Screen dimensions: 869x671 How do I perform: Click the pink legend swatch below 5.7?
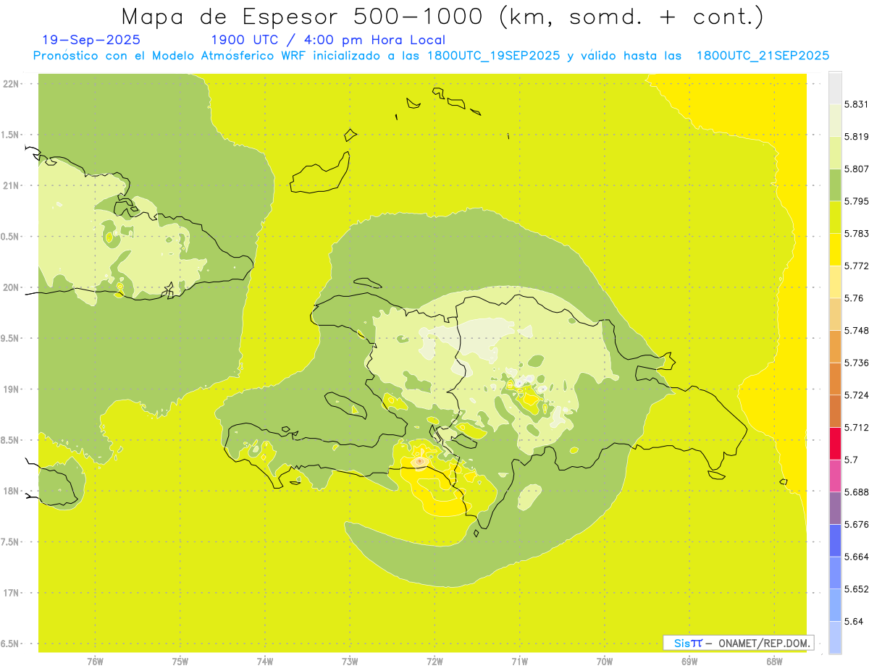[x=835, y=476]
